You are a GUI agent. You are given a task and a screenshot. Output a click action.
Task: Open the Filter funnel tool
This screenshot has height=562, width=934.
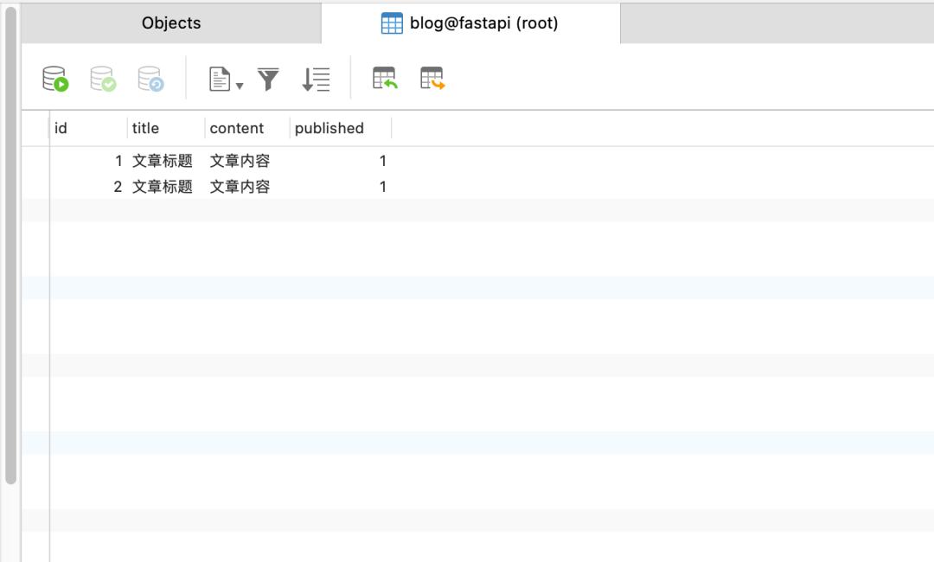[x=268, y=80]
